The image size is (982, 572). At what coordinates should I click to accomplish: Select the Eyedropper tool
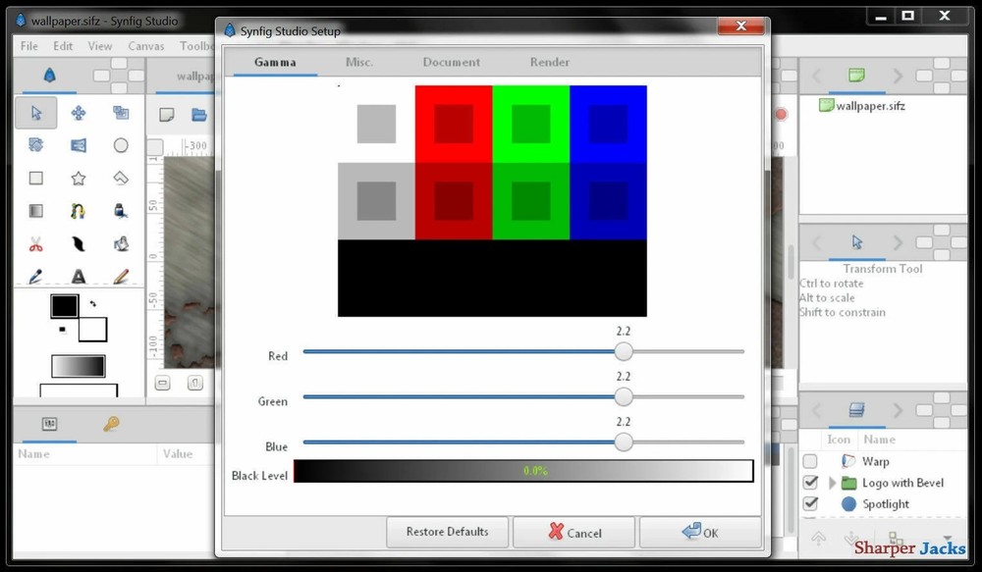36,276
